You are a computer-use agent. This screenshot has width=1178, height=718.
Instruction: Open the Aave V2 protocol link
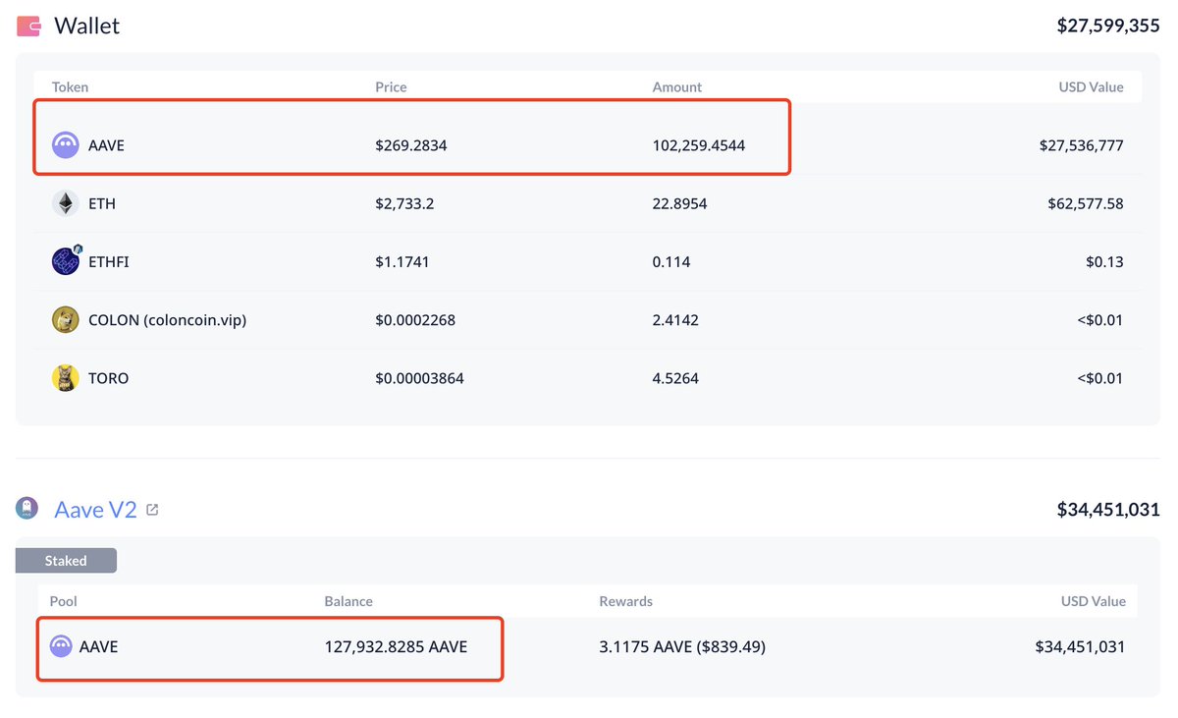pyautogui.click(x=95, y=510)
